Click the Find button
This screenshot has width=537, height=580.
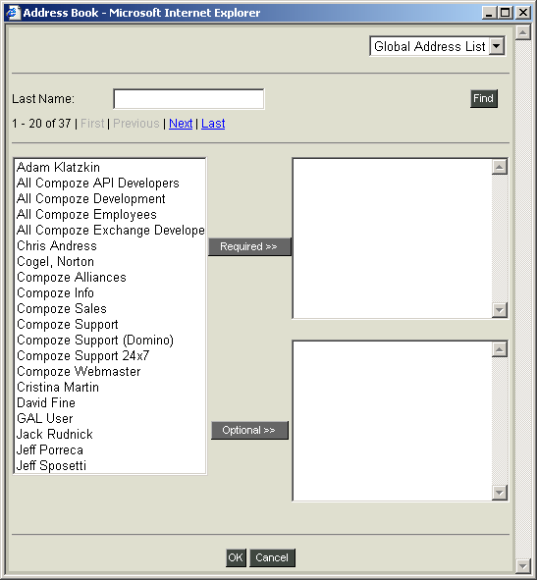click(484, 99)
